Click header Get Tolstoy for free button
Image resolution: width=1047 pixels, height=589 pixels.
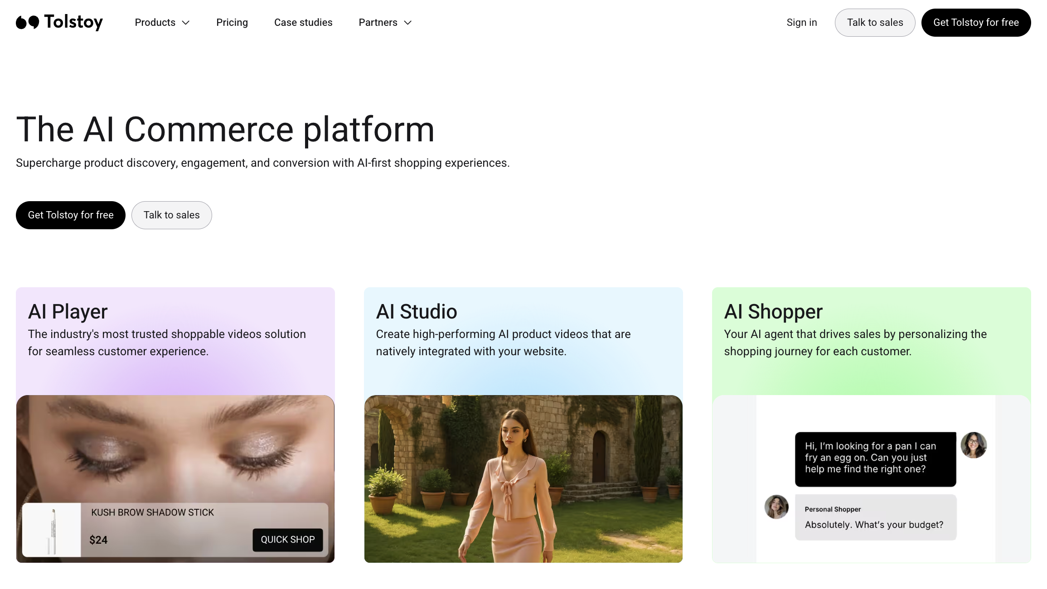tap(975, 23)
